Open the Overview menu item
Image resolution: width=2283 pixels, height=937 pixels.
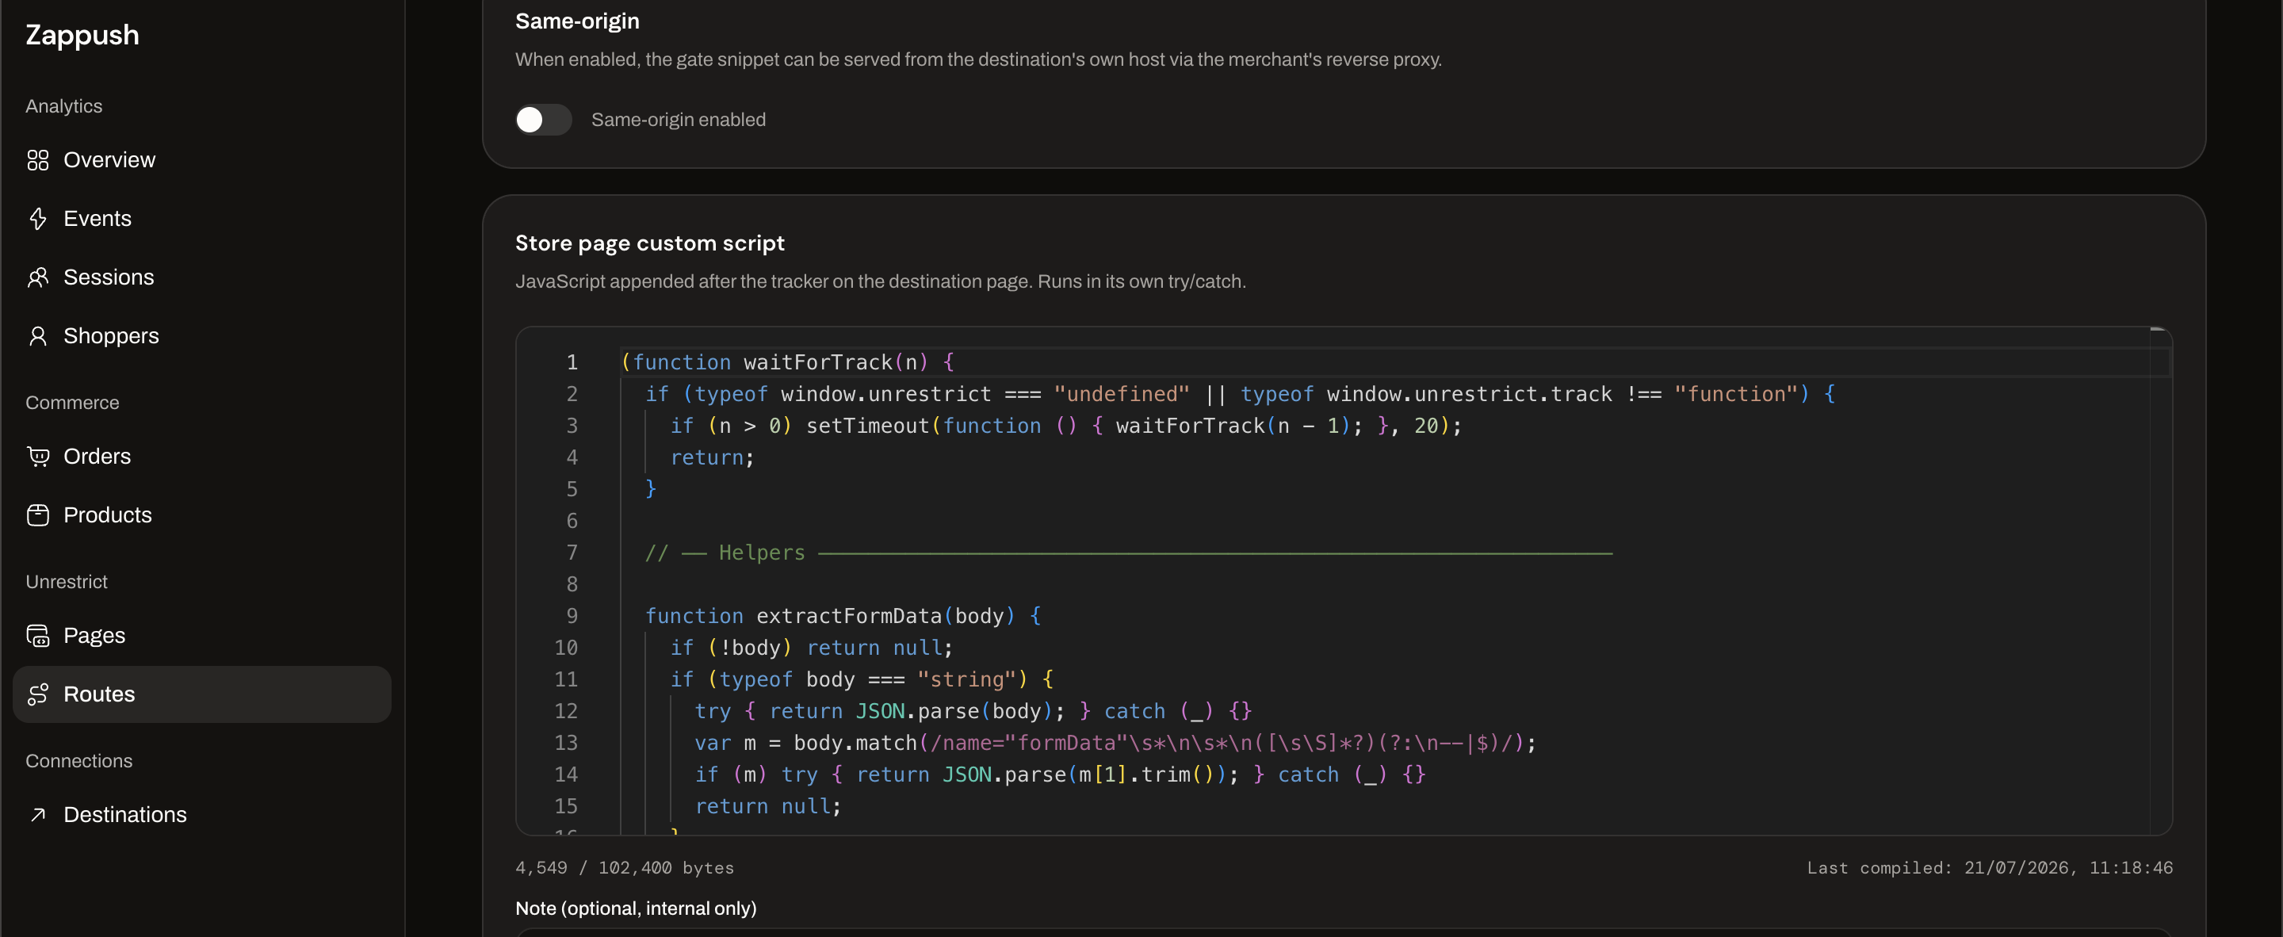(202, 160)
